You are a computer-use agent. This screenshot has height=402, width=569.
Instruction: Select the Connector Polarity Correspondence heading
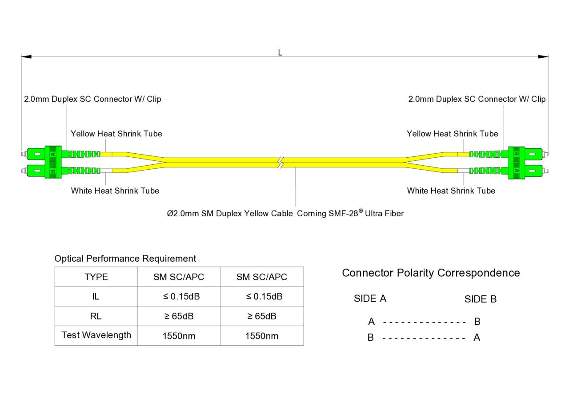point(430,273)
